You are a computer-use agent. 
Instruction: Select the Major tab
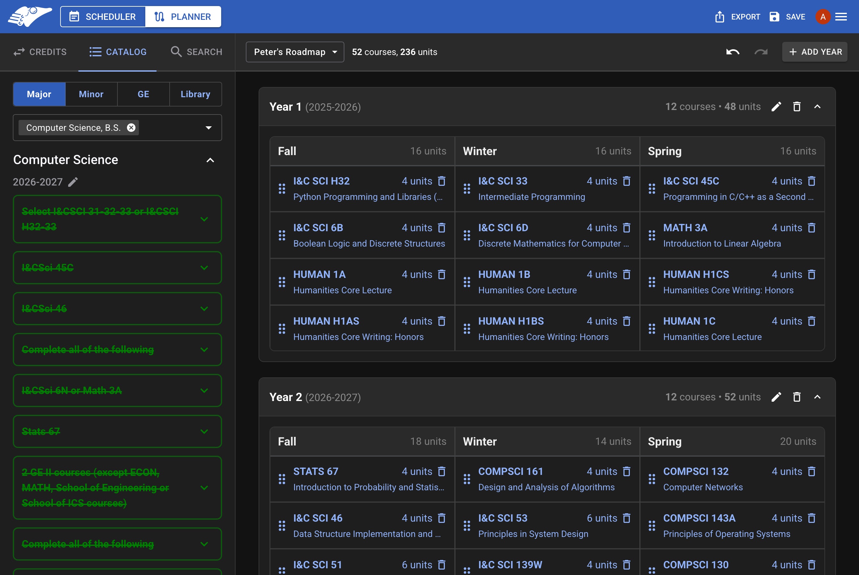pos(39,94)
